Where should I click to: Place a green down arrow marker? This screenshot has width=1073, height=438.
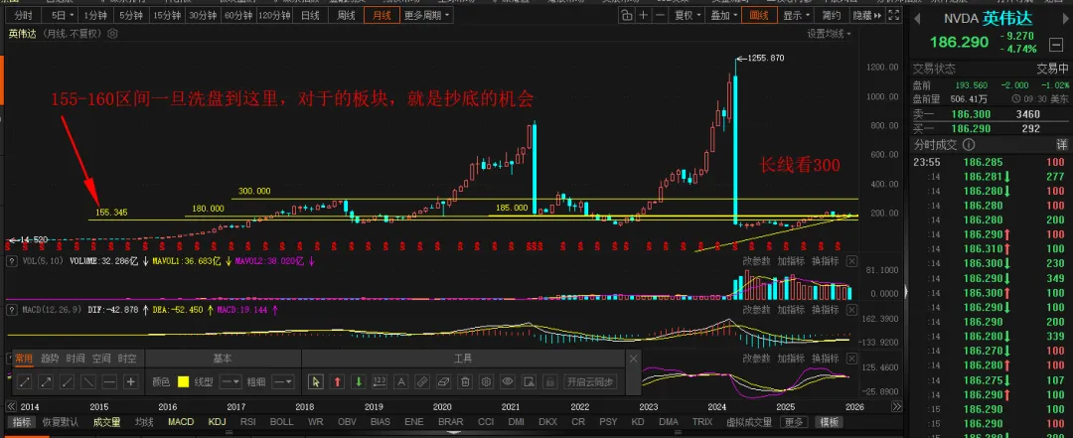pos(358,381)
